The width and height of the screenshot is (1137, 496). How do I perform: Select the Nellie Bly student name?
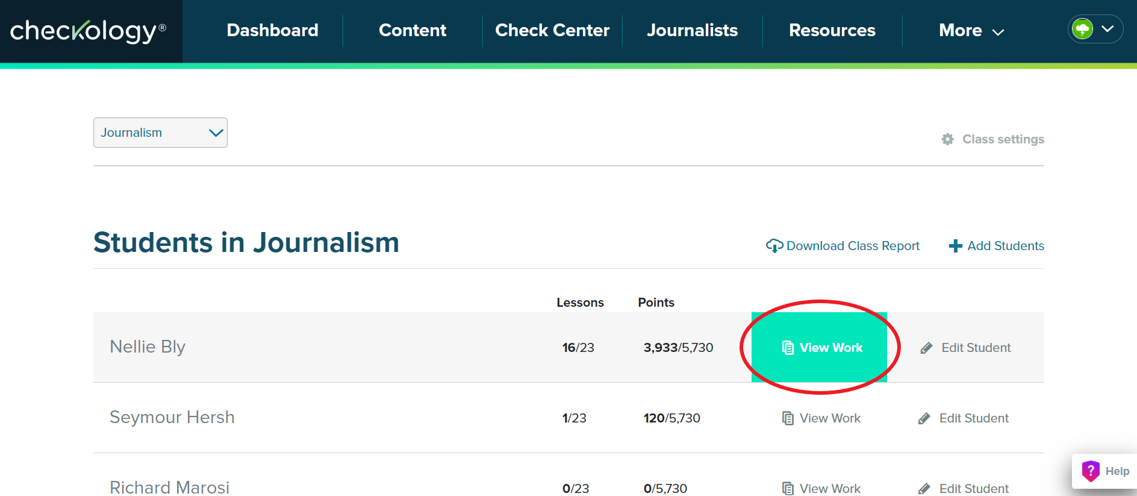(x=148, y=347)
